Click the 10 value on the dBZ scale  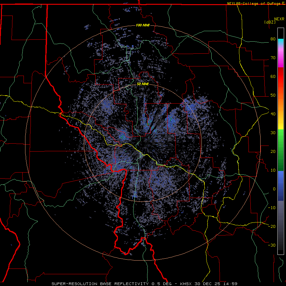click(273, 170)
